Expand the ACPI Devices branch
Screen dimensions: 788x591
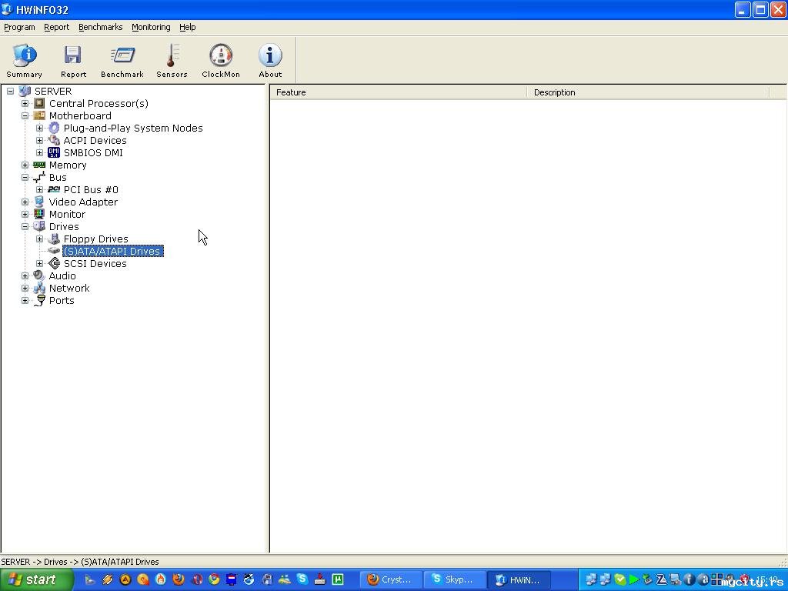tap(40, 140)
